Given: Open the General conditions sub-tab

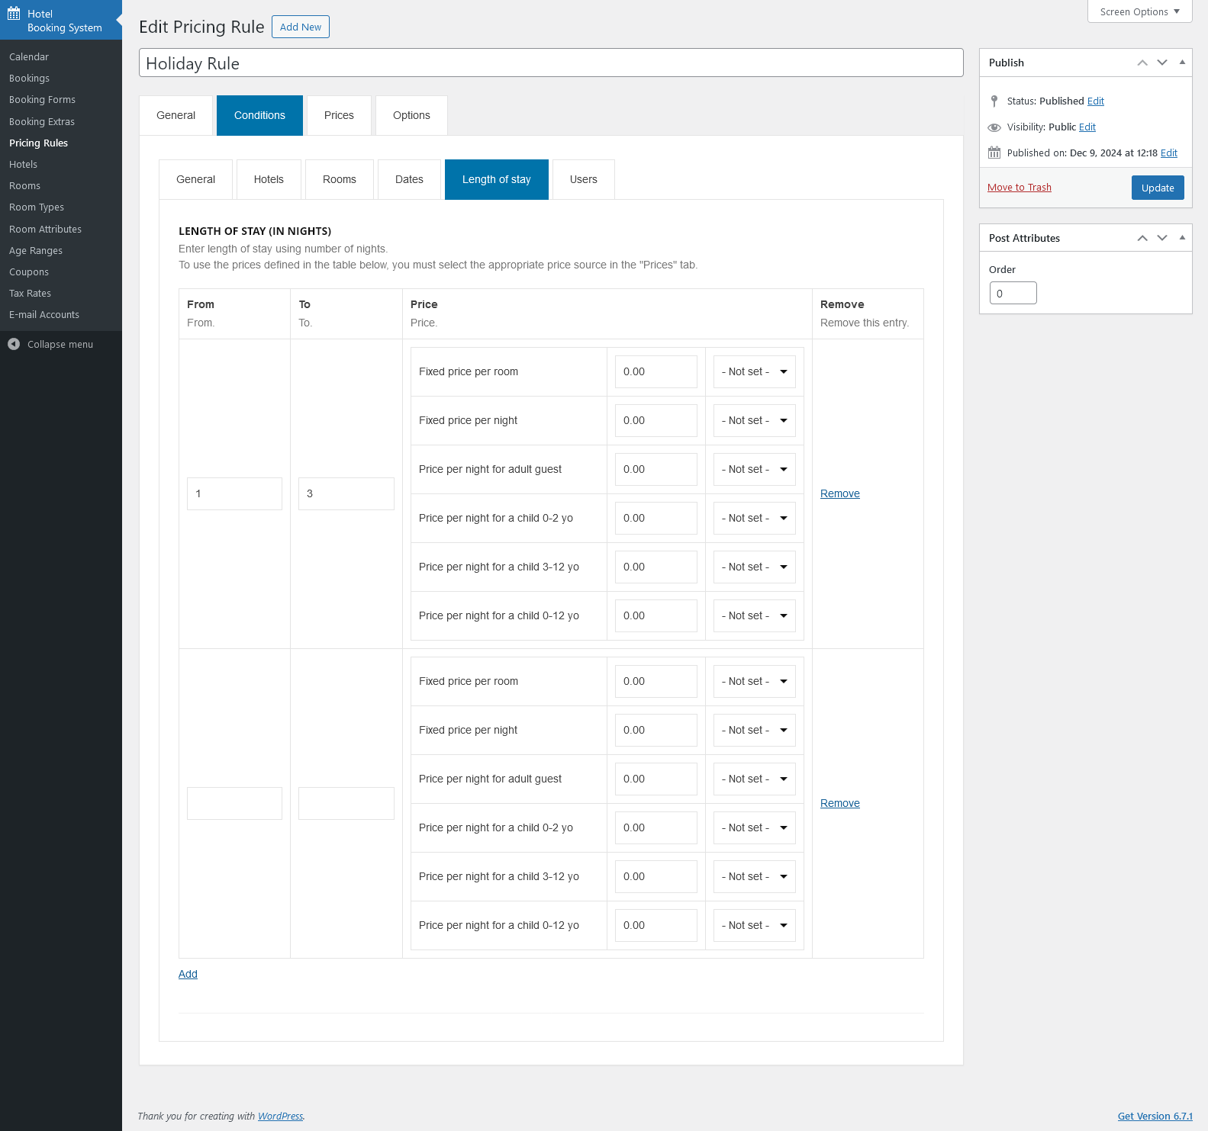Looking at the screenshot, I should coord(196,179).
